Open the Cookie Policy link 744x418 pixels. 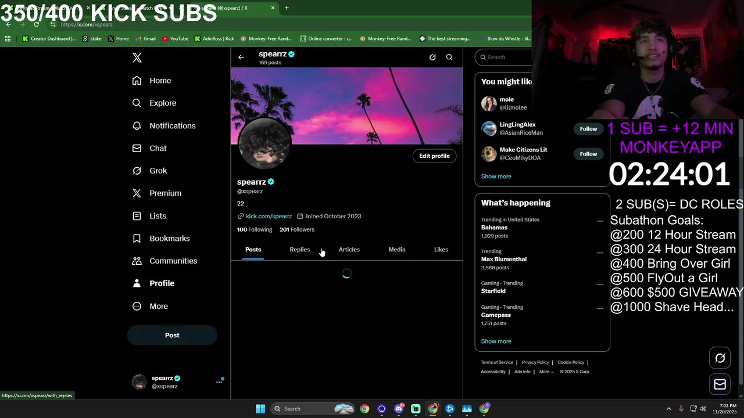click(571, 362)
